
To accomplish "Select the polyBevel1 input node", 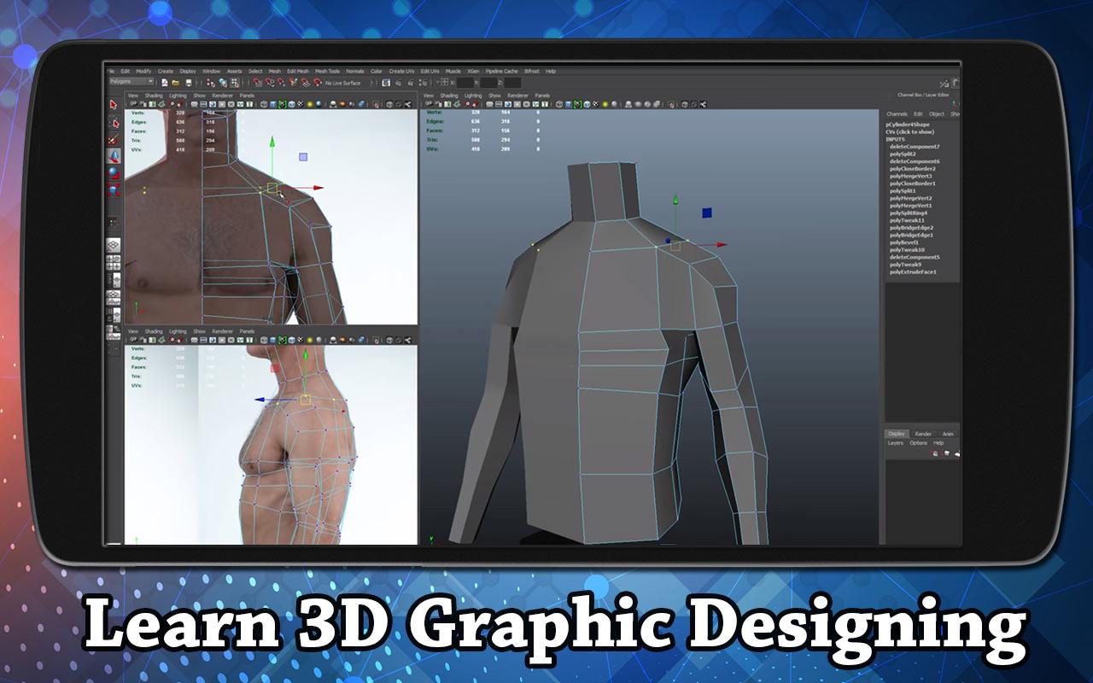I will pos(903,242).
